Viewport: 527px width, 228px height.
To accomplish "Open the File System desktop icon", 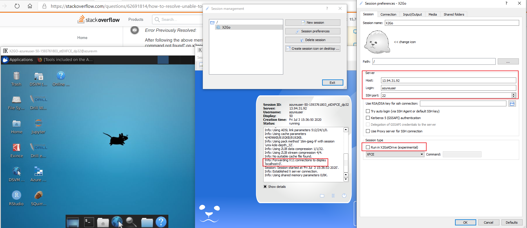I will (16, 103).
